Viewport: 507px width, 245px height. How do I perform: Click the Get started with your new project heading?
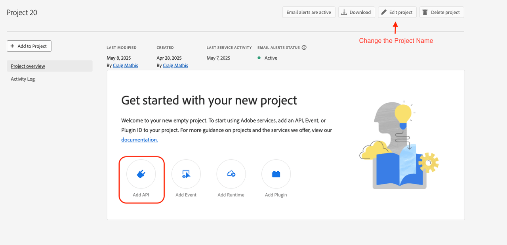209,100
